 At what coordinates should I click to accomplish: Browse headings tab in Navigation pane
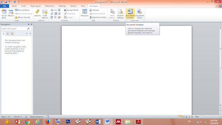click(3, 34)
